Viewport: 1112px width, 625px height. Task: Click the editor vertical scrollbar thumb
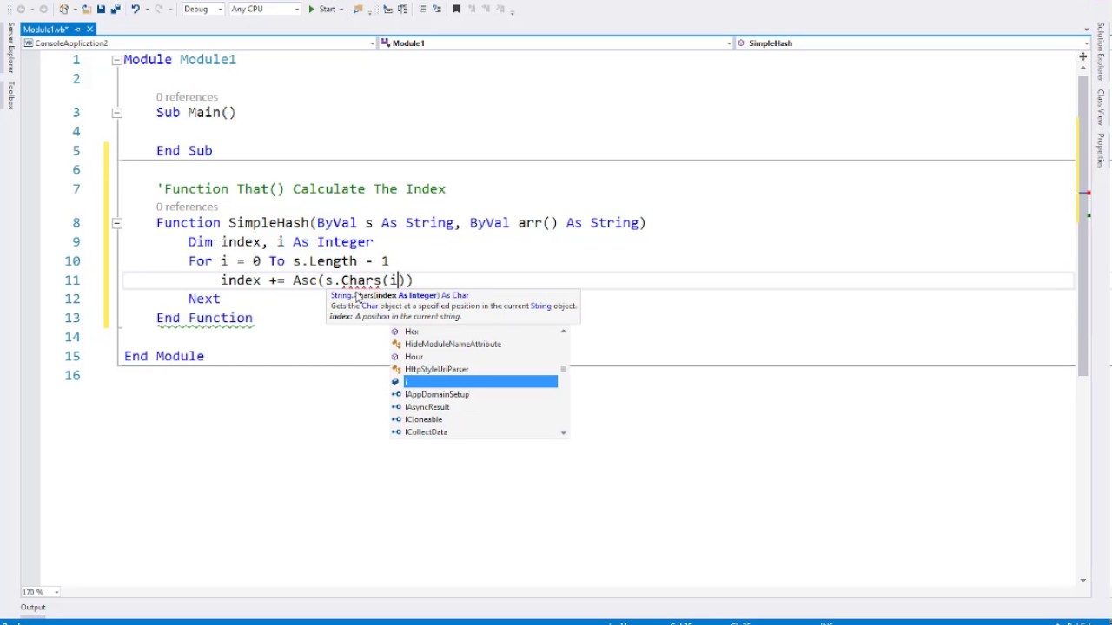point(1082,226)
